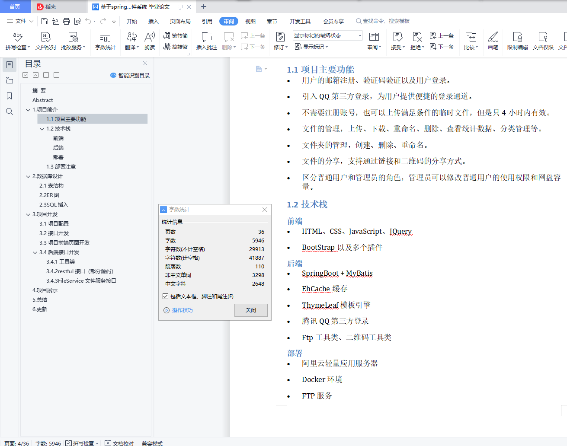Image resolution: width=567 pixels, height=446 pixels.
Task: Open the 显示标记 dropdown menu
Action: [x=311, y=47]
